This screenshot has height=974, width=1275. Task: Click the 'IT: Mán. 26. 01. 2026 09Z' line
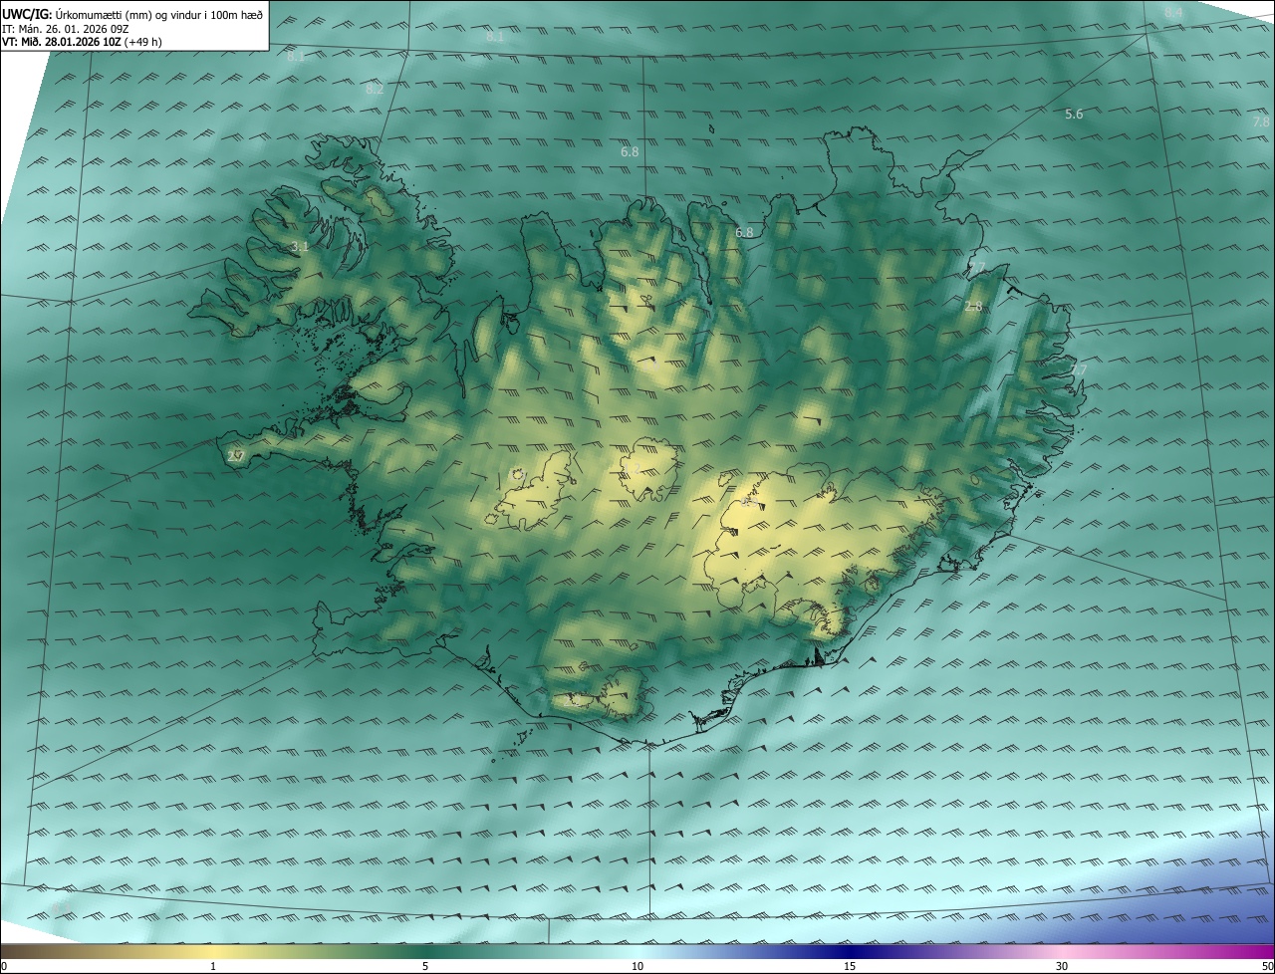tap(68, 29)
